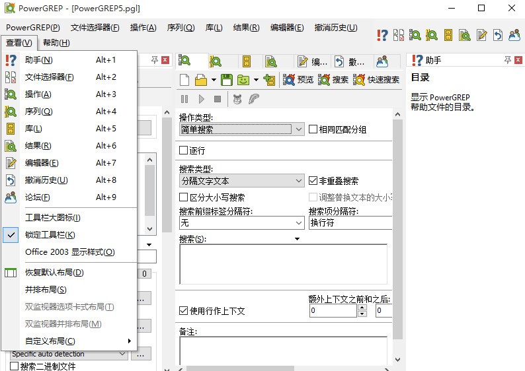
Task: Click Assistant icon in top-right toolbar
Action: click(382, 35)
